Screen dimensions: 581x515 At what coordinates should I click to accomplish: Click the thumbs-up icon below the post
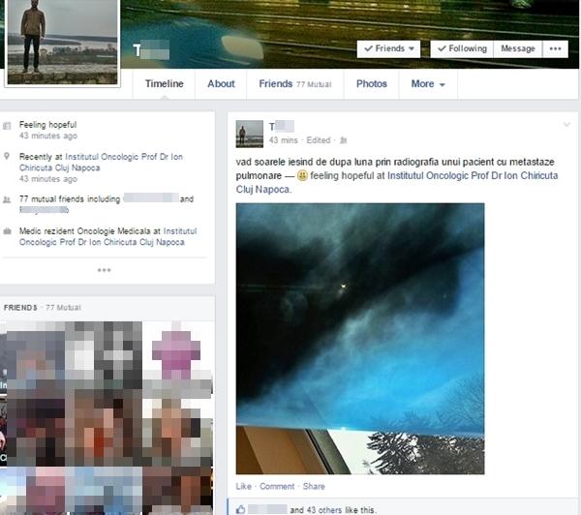241,508
